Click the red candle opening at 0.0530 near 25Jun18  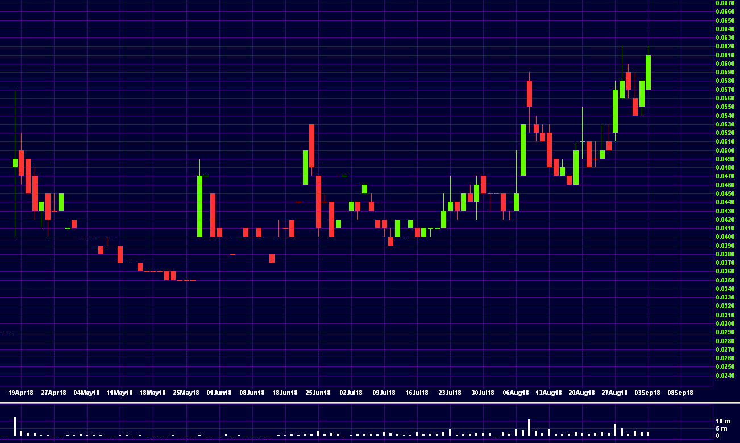click(x=311, y=146)
